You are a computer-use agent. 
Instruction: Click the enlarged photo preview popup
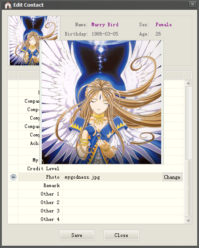[102, 102]
